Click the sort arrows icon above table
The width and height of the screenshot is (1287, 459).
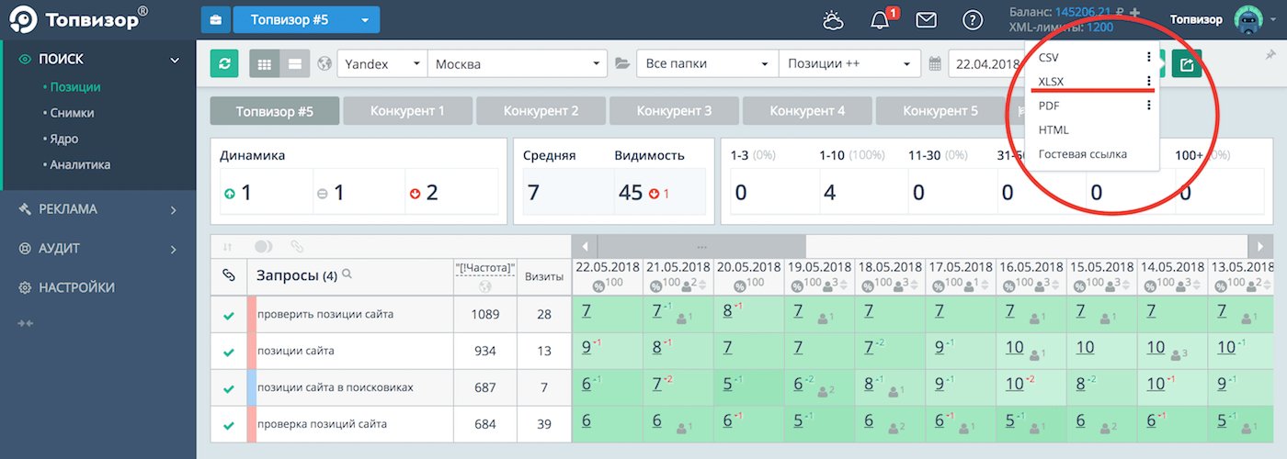click(x=228, y=246)
